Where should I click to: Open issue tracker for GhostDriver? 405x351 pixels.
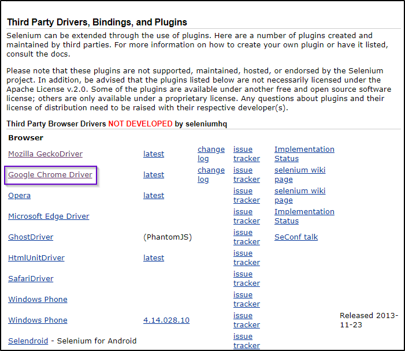pyautogui.click(x=247, y=237)
